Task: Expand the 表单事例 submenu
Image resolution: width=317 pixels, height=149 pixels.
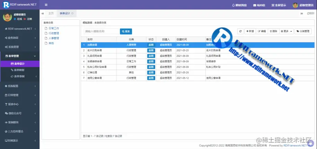Action: [x=20, y=76]
